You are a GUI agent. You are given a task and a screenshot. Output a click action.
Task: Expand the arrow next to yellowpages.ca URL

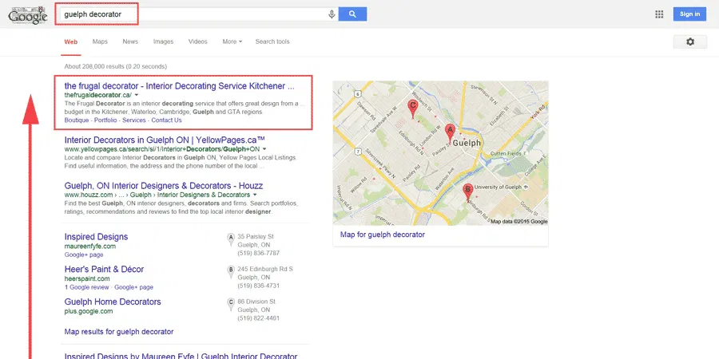(x=264, y=149)
